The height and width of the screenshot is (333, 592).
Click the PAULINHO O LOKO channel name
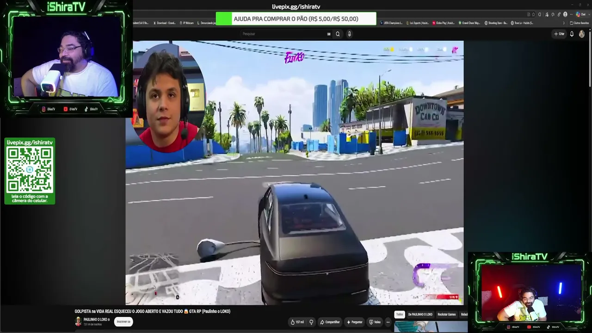click(96, 320)
